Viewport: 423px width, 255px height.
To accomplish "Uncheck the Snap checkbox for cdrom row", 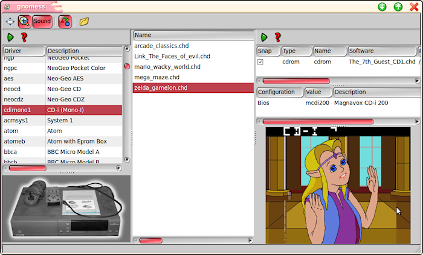I will [260, 62].
